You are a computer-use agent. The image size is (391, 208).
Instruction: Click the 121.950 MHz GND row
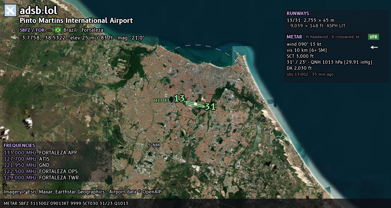pos(27,165)
